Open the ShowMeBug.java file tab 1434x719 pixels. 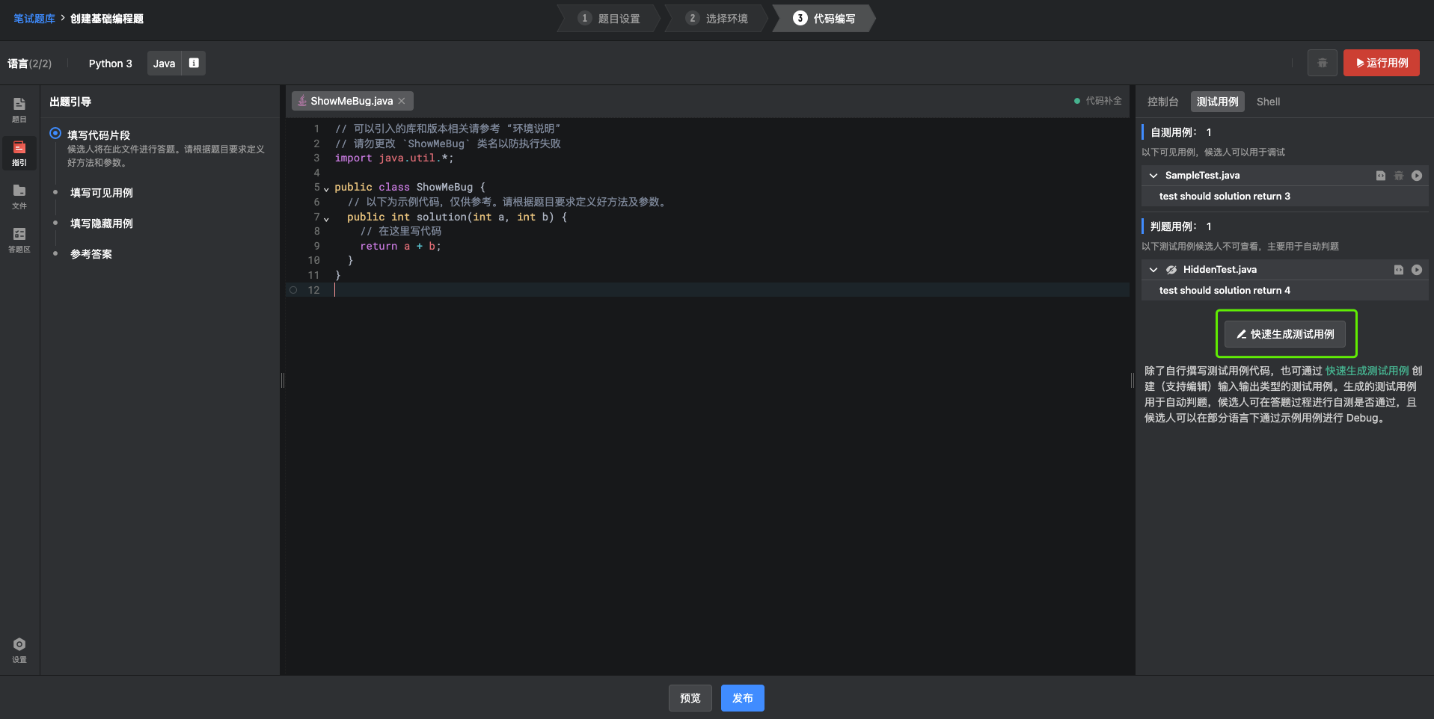click(352, 101)
